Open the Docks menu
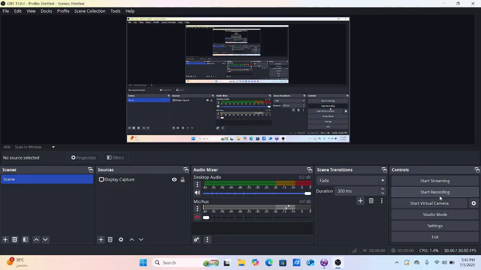This screenshot has width=481, height=270. tap(46, 11)
